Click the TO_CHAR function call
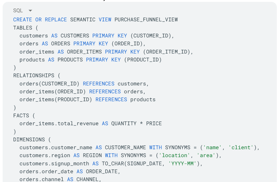 (152, 164)
